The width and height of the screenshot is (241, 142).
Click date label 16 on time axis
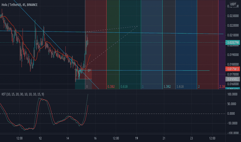(95, 138)
